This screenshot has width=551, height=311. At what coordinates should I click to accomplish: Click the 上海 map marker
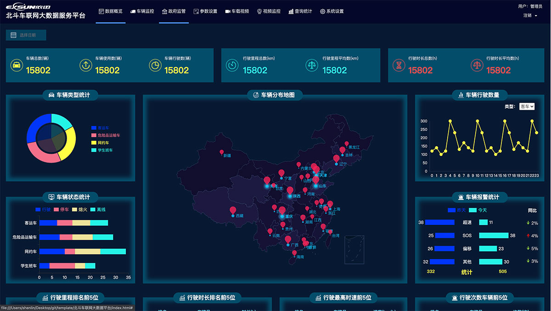point(330,205)
